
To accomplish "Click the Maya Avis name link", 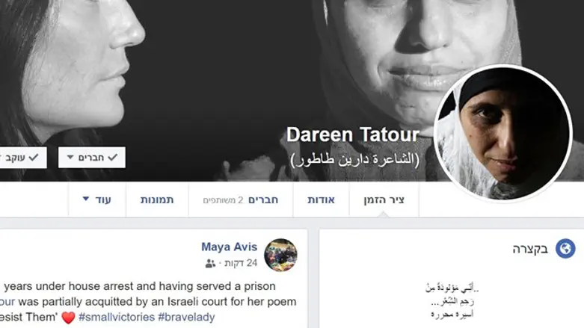I will [229, 247].
